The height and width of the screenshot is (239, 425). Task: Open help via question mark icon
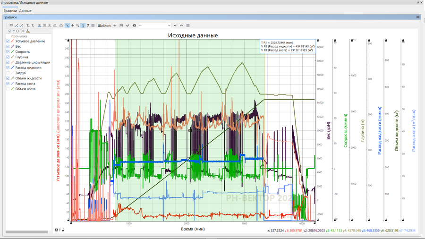coord(88,25)
